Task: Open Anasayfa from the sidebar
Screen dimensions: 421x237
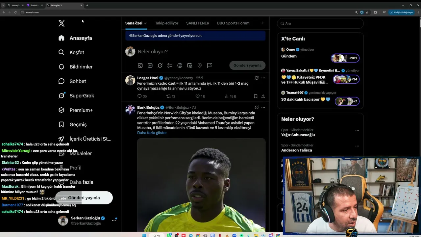Action: tap(75, 38)
